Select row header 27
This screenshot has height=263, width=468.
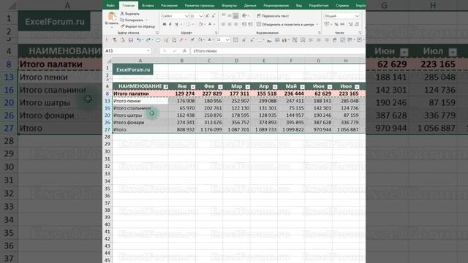tap(107, 130)
